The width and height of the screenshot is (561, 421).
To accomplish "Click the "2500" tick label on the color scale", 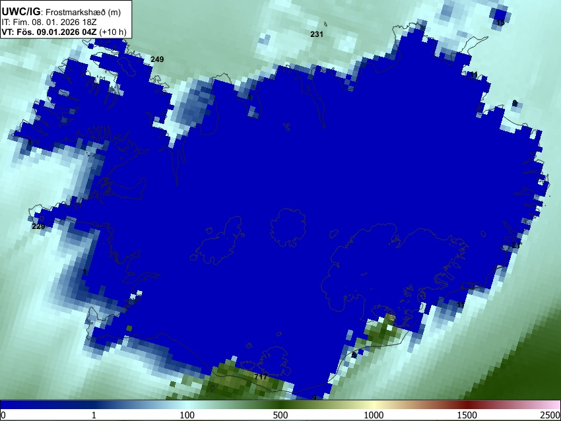I will [x=550, y=415].
